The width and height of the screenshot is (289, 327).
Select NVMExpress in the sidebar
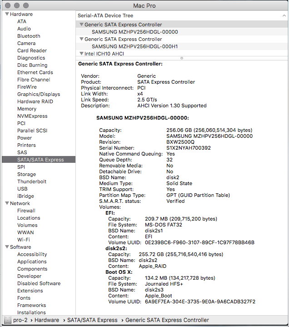click(x=32, y=116)
